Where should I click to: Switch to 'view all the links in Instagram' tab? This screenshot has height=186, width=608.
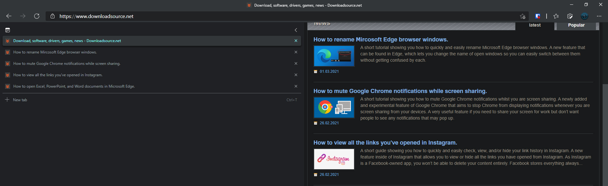tap(152, 75)
